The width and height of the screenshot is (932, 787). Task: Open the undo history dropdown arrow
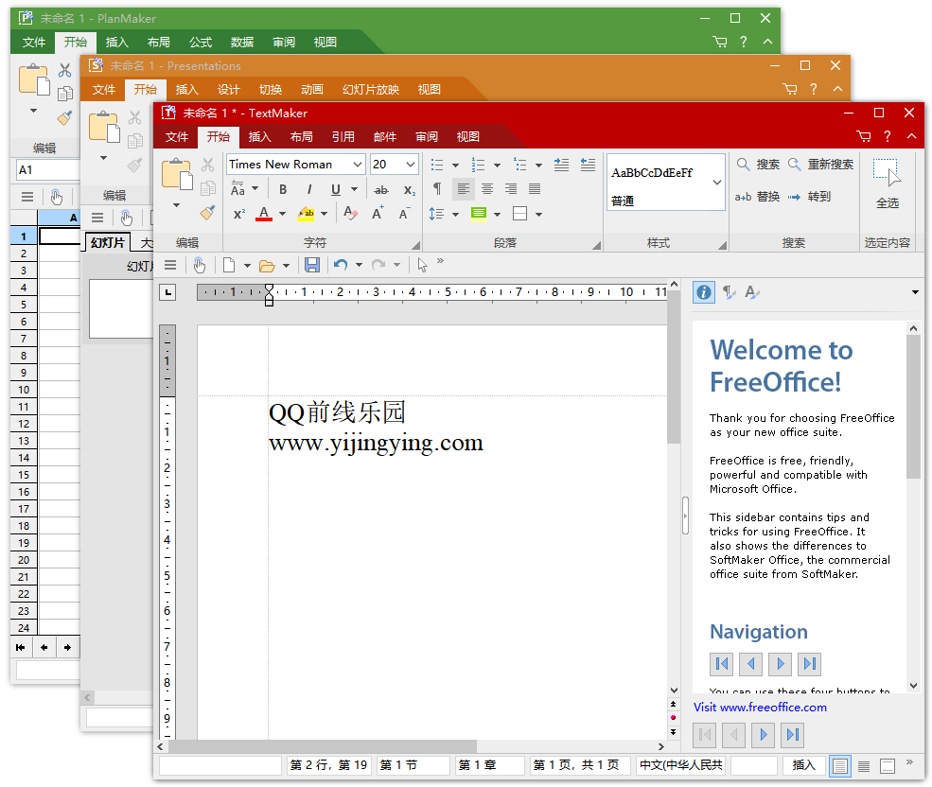point(359,265)
